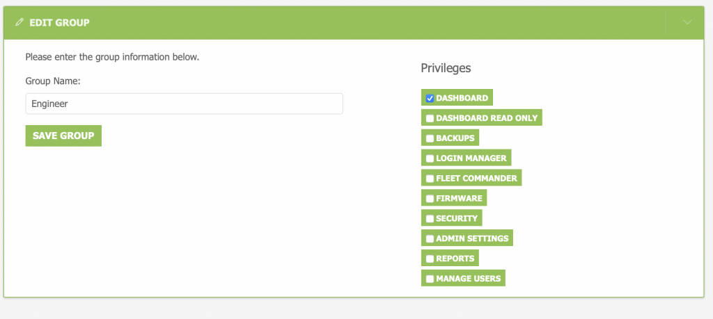Enable the Dashboard Read Only checkbox
713x319 pixels.
(430, 118)
